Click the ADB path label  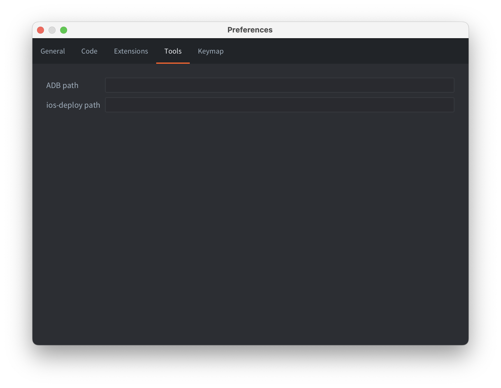62,85
